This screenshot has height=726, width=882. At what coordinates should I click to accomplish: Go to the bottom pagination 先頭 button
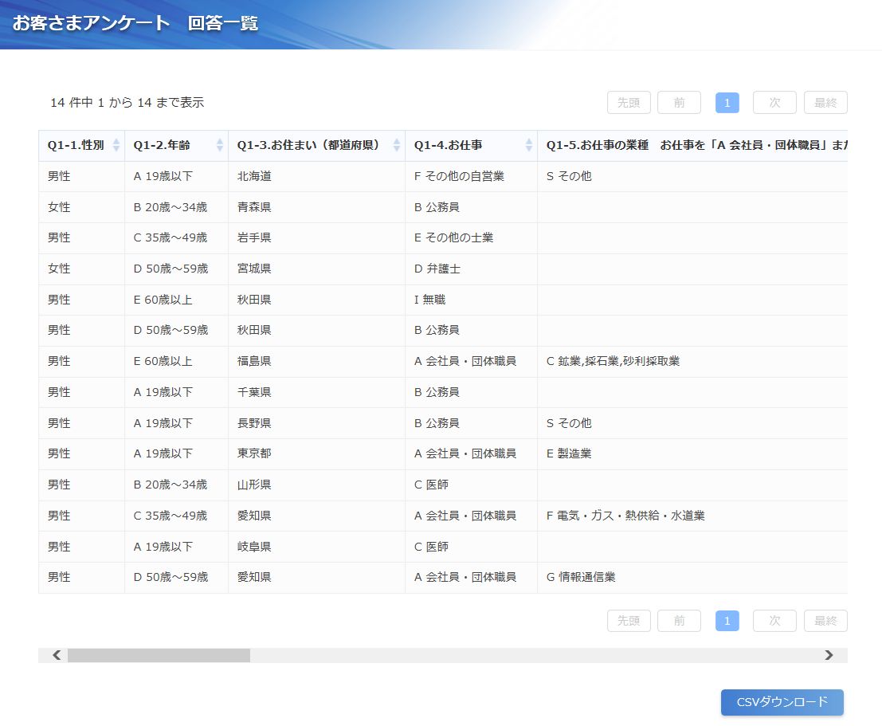click(x=629, y=621)
